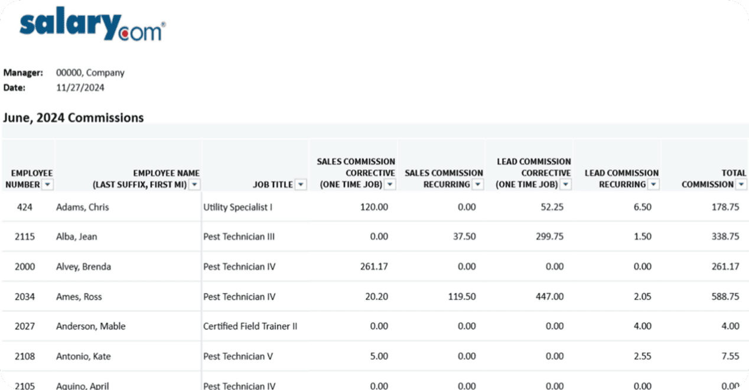Open Employee Number column filter dropdown
749x390 pixels.
[48, 185]
